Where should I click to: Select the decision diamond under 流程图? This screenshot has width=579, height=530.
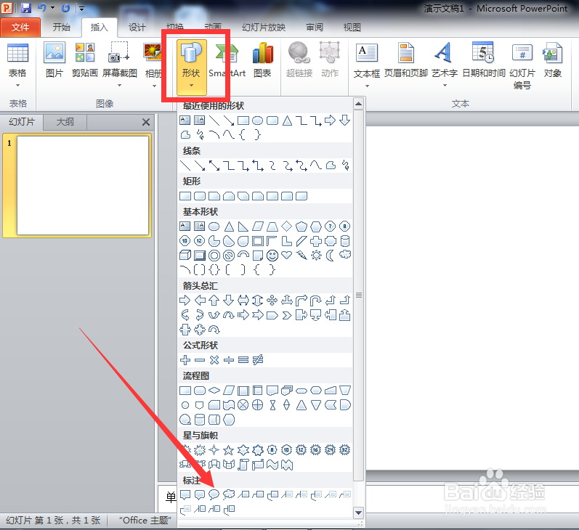point(214,391)
